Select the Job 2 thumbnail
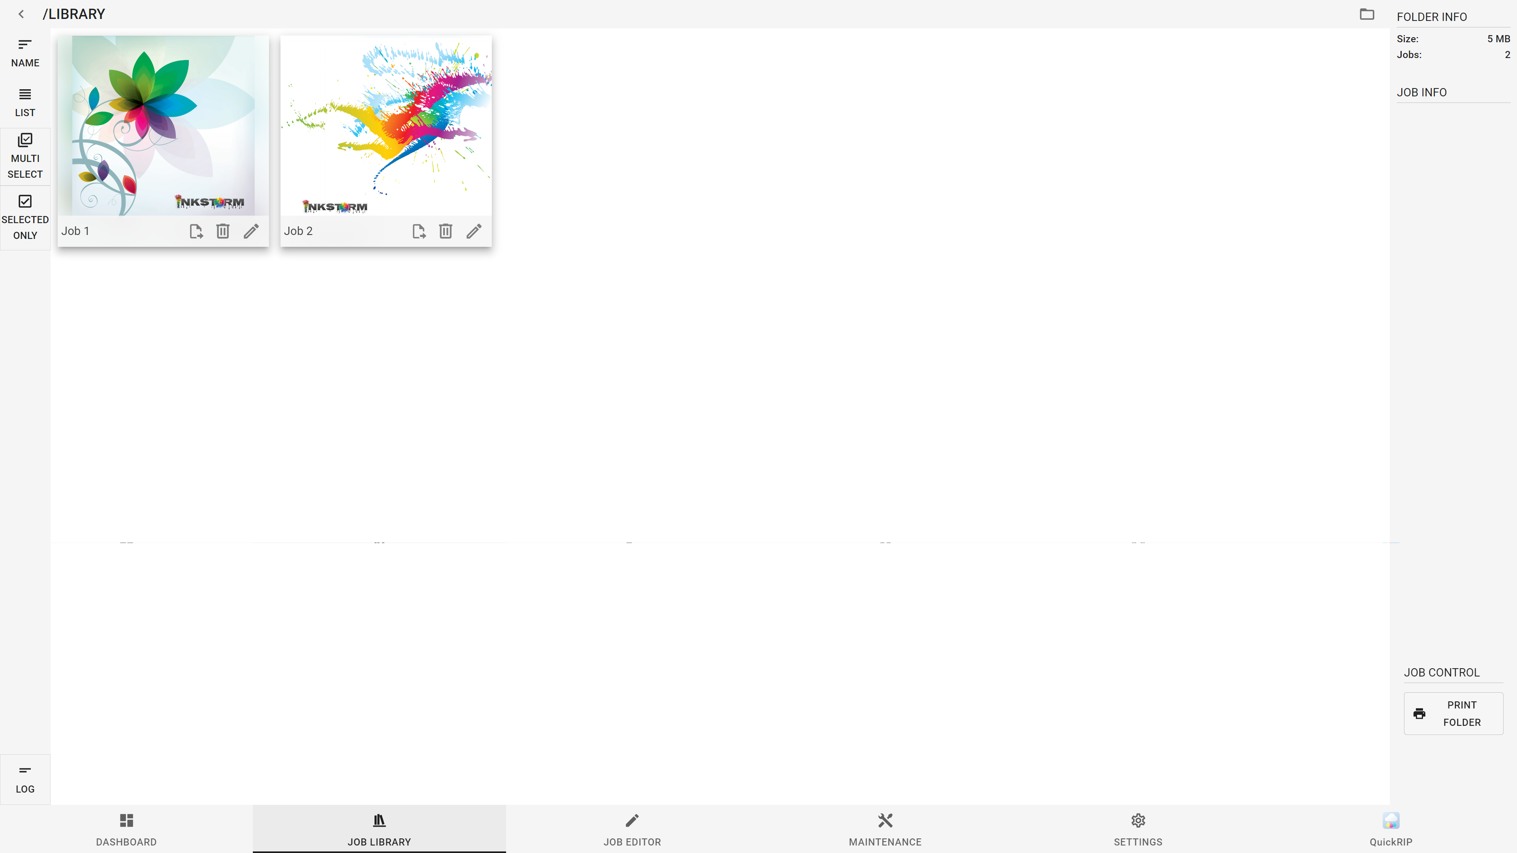The image size is (1517, 853). point(386,125)
